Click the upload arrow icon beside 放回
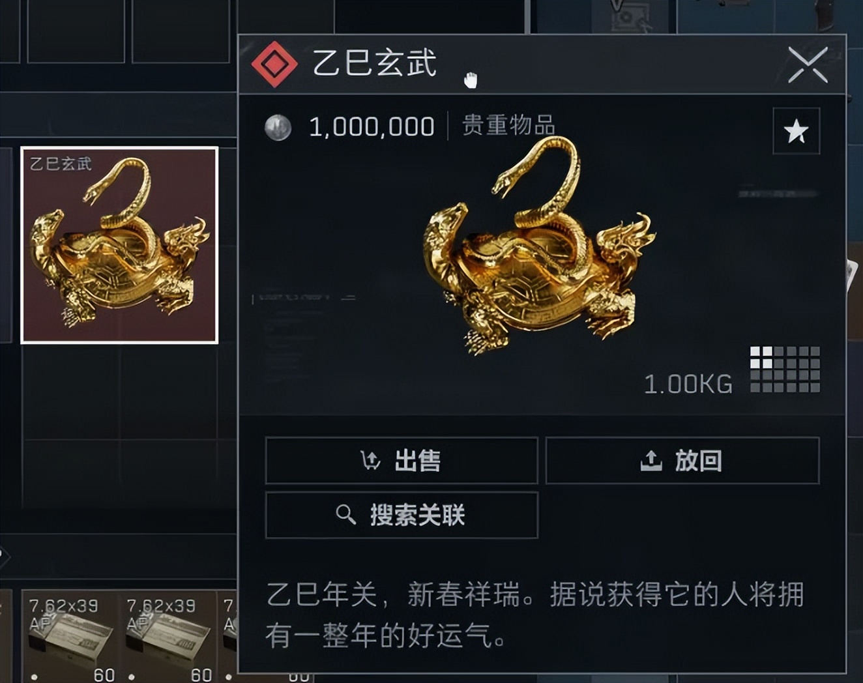Screen dimensions: 863x683 pyautogui.click(x=651, y=461)
